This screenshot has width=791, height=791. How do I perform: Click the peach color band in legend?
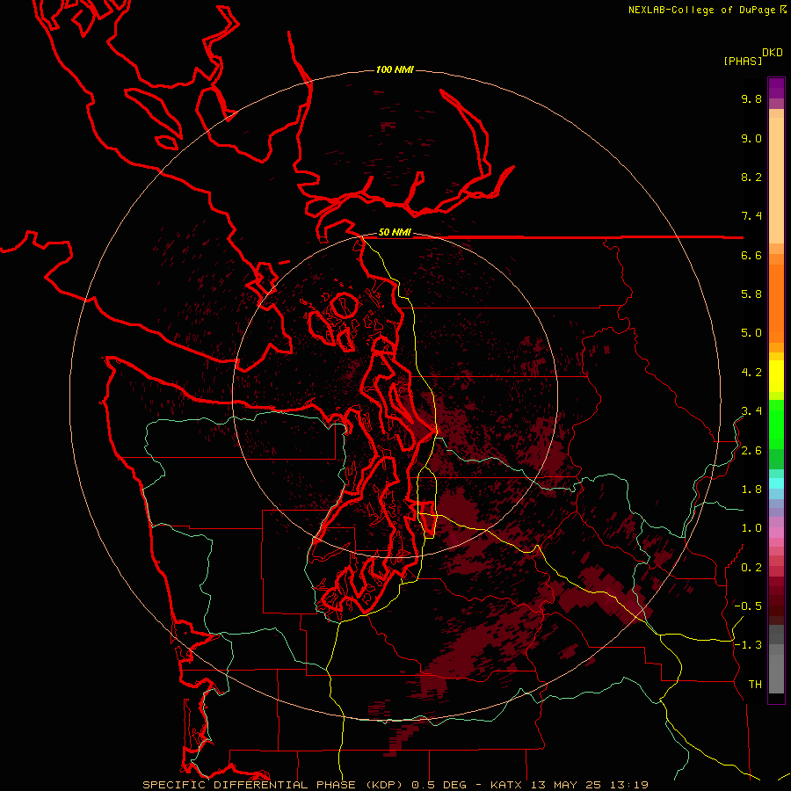pos(776,179)
